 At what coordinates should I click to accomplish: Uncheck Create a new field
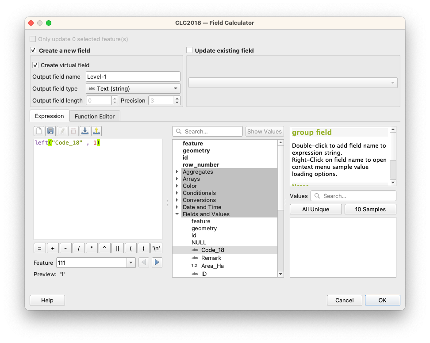click(x=33, y=50)
